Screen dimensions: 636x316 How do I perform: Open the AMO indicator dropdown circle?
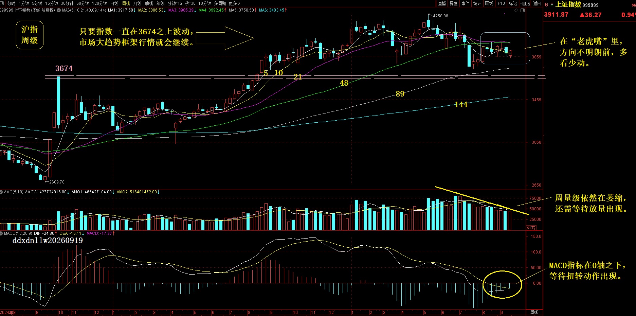pos(2,192)
